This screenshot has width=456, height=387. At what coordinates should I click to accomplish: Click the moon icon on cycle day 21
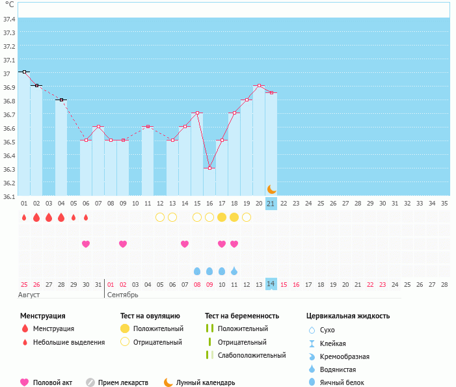[271, 189]
